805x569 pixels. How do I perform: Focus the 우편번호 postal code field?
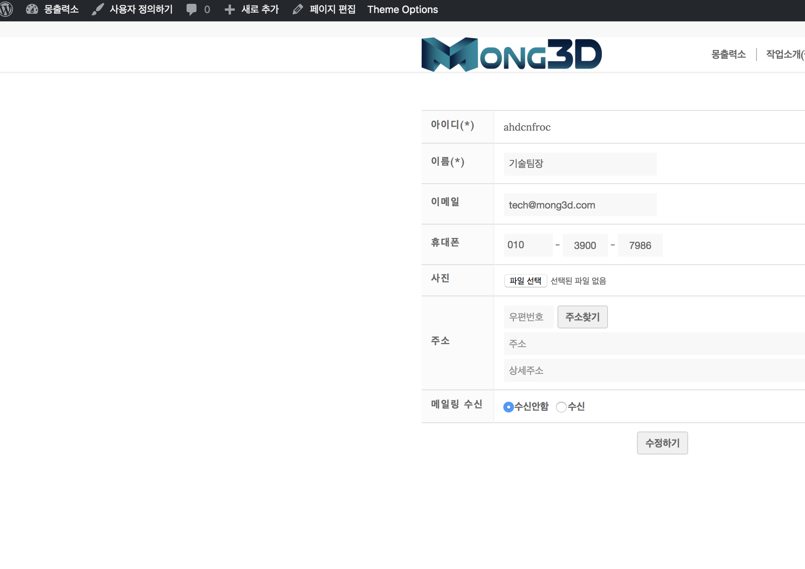click(529, 317)
